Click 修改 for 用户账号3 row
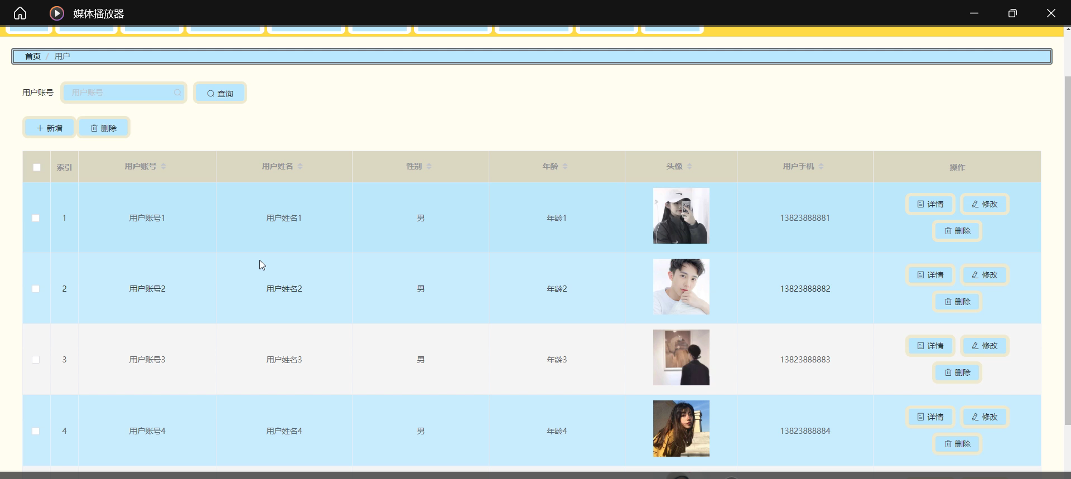1071x479 pixels. 985,346
